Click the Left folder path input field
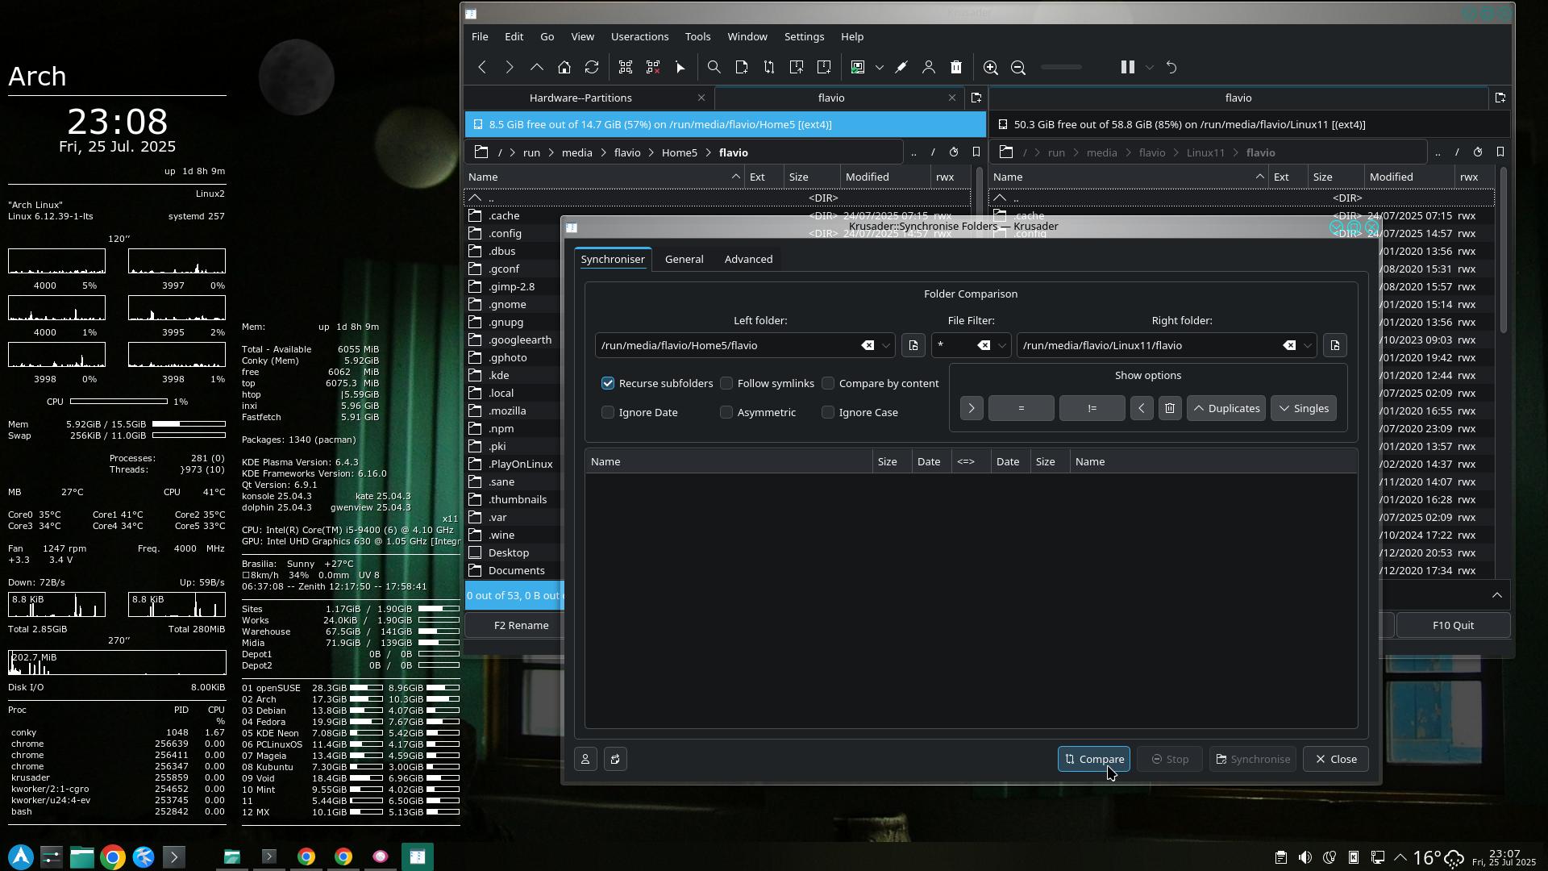This screenshot has width=1548, height=871. point(726,346)
